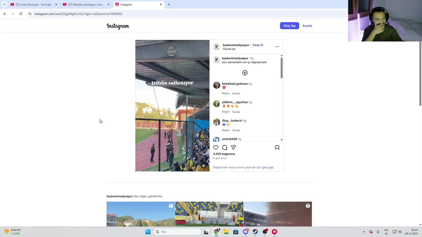Follow account via Takip Et

coord(257,45)
